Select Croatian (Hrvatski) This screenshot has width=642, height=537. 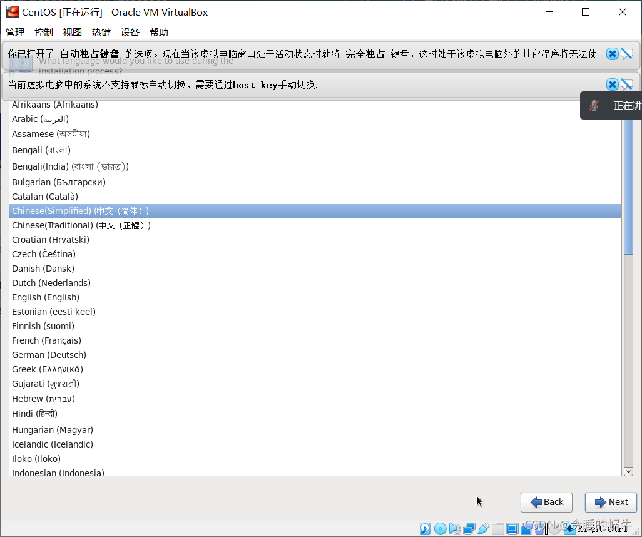pyautogui.click(x=315, y=240)
